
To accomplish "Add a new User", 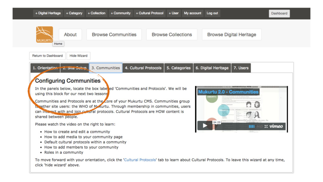I will (x=174, y=13).
